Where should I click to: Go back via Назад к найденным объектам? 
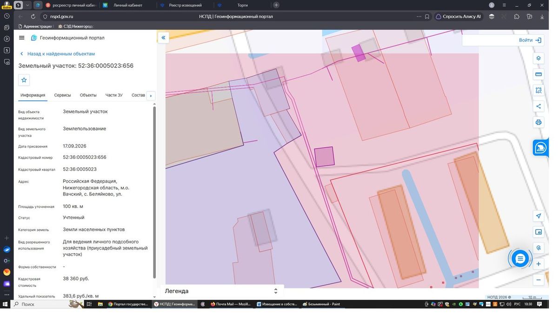click(57, 54)
